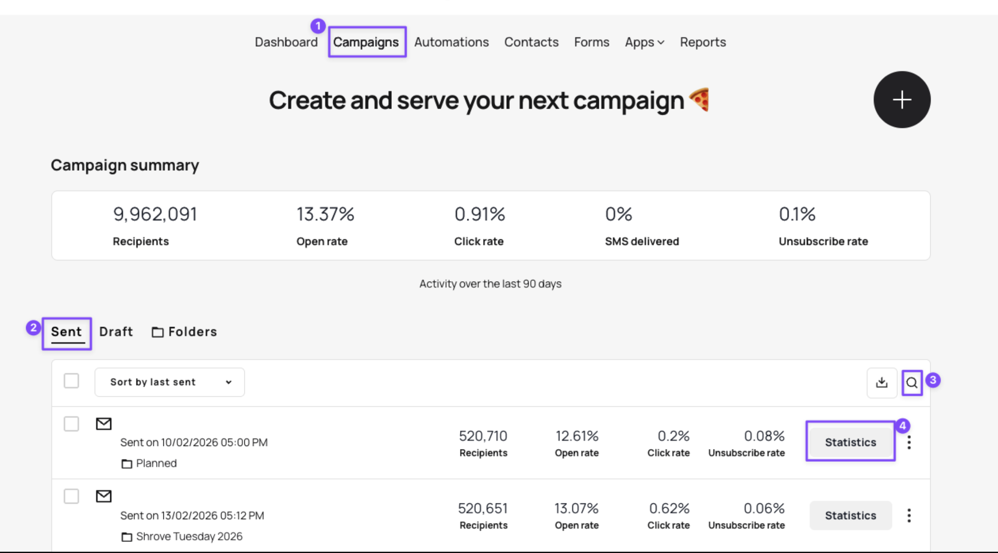The image size is (998, 553).
Task: Click the 13.37% Open rate summary value
Action: tap(325, 214)
